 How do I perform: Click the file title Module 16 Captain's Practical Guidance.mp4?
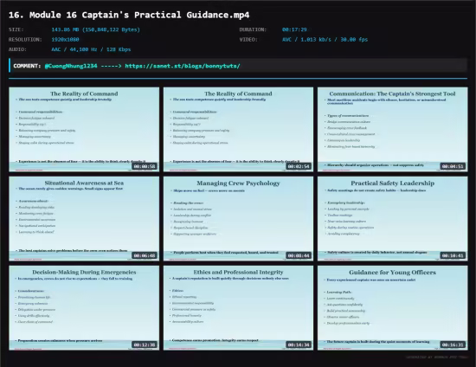pos(129,15)
